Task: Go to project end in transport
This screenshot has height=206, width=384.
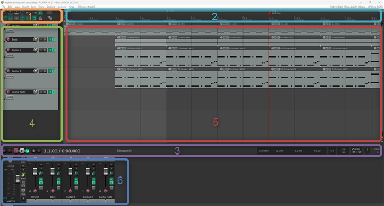Action: (x=9, y=151)
